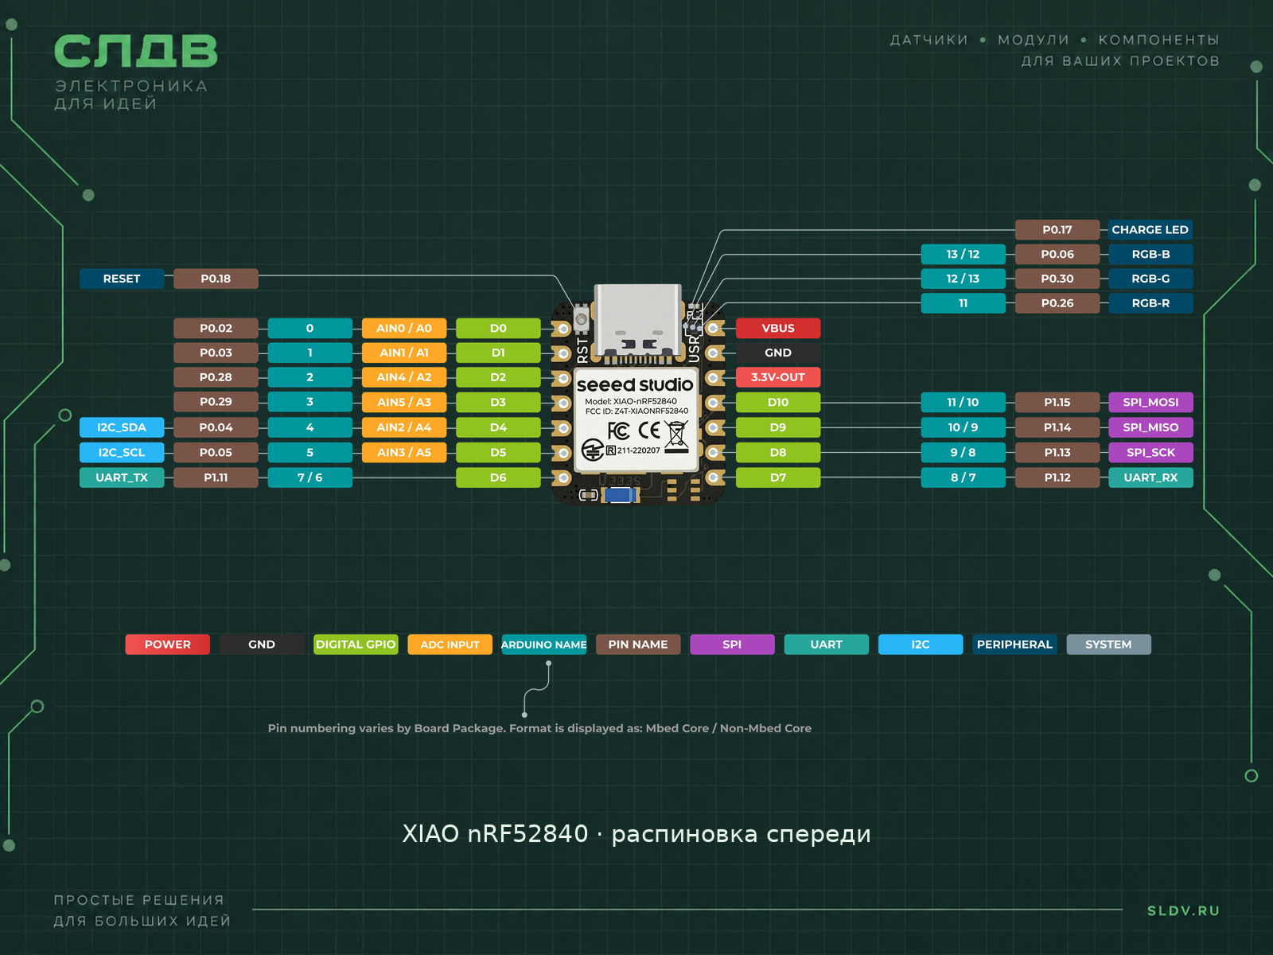Click the AIN5 / A3 label
Image resolution: width=1273 pixels, height=955 pixels.
point(404,403)
